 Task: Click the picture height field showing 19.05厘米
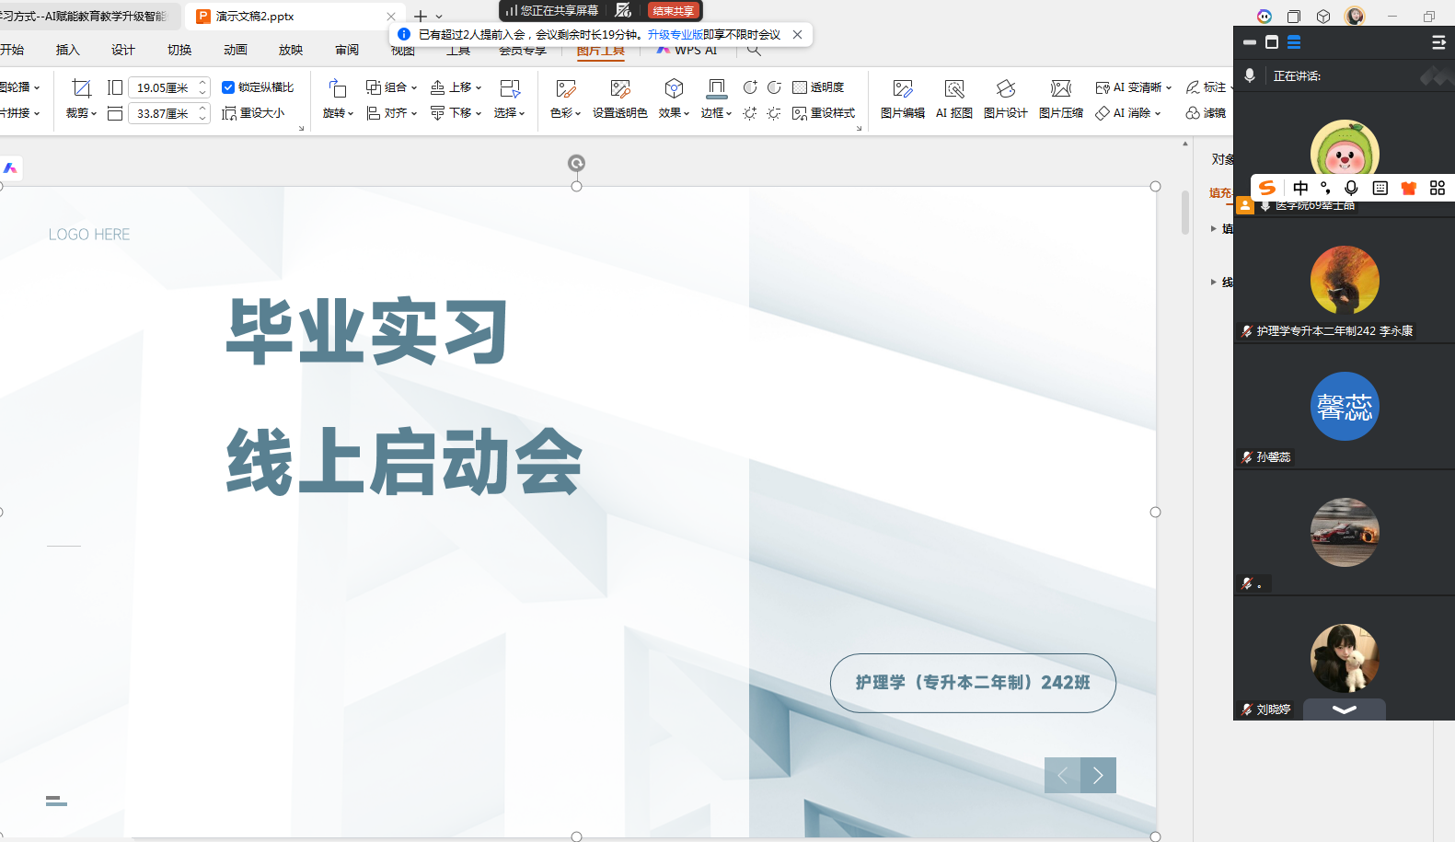point(163,87)
